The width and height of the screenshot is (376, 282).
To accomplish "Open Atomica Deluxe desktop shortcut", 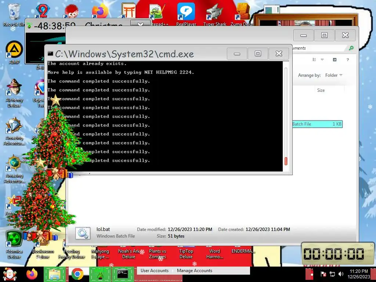I will (x=14, y=245).
